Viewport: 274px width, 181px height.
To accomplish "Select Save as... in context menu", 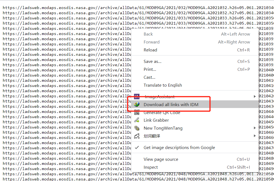I will (195, 62).
